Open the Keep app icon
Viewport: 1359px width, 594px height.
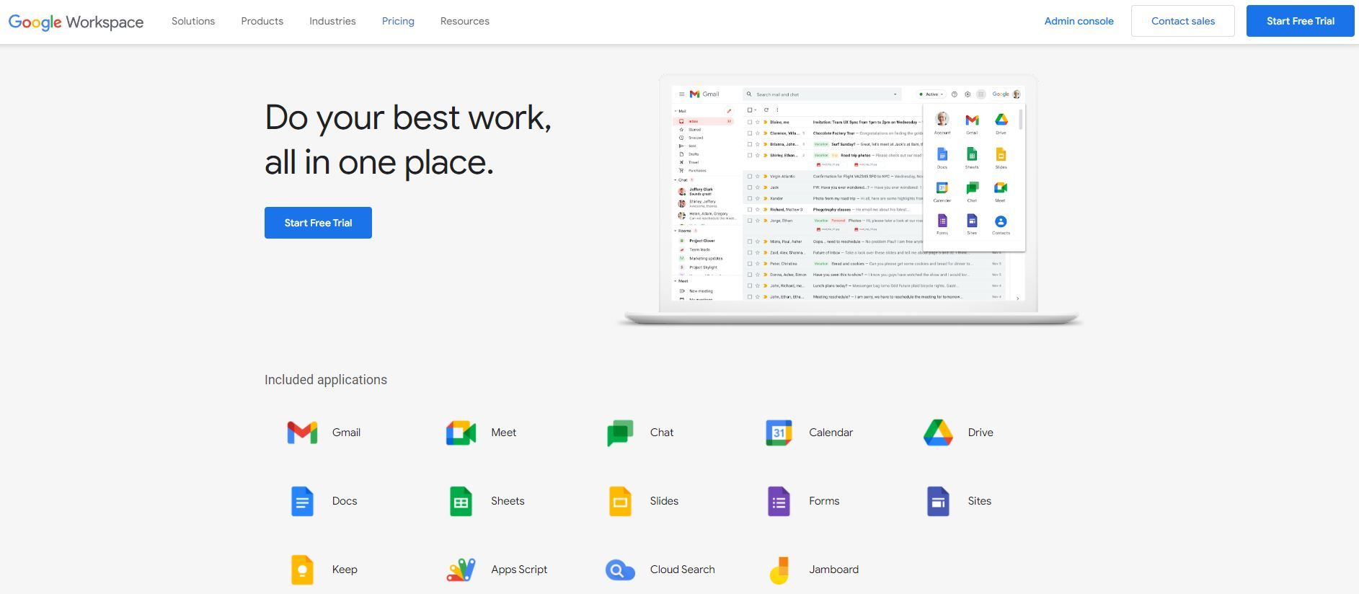tap(302, 569)
